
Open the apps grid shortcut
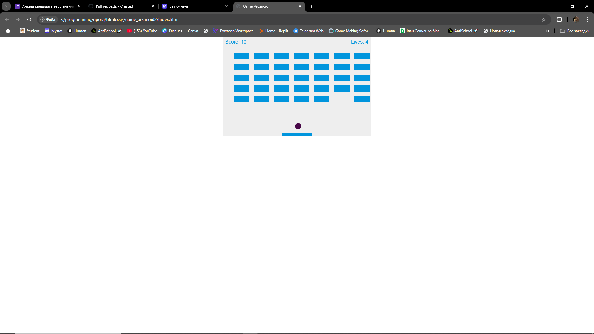click(8, 31)
